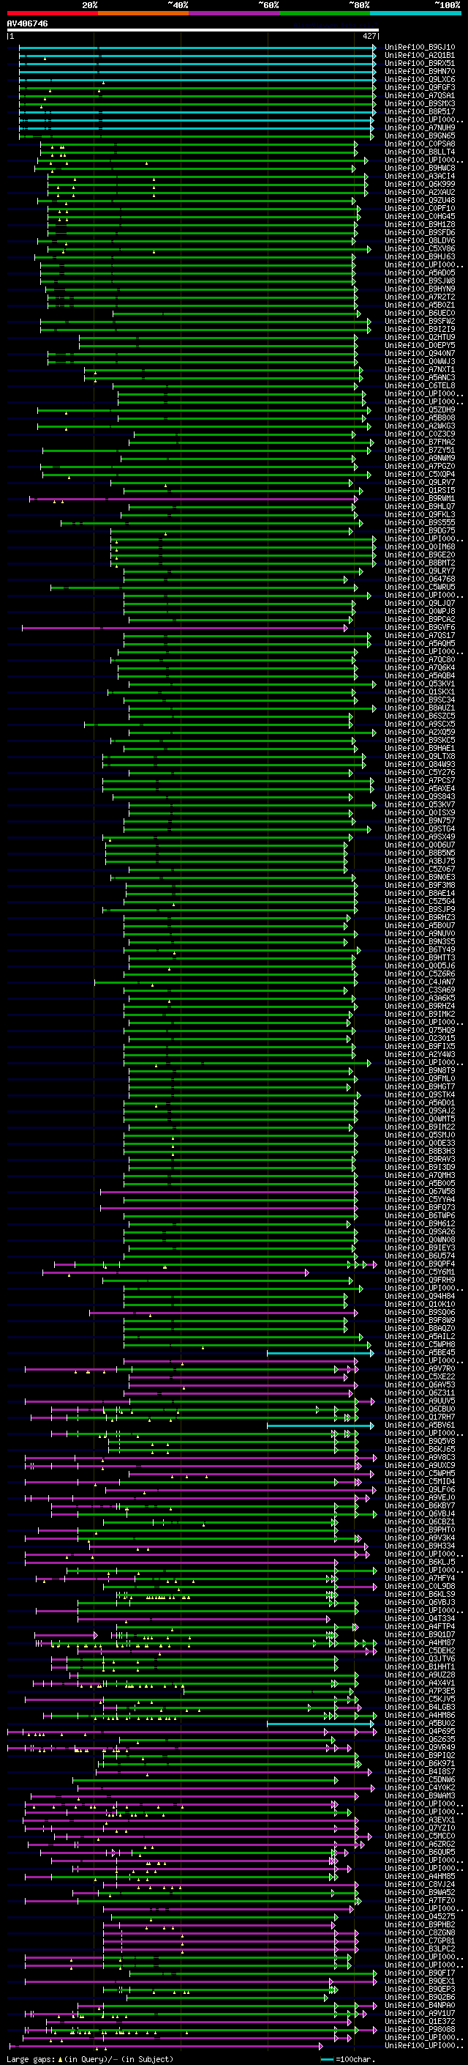Screen dimensions: 468x2065
Task: Select the UniRef100_C5XV86 label
Action: click(419, 248)
